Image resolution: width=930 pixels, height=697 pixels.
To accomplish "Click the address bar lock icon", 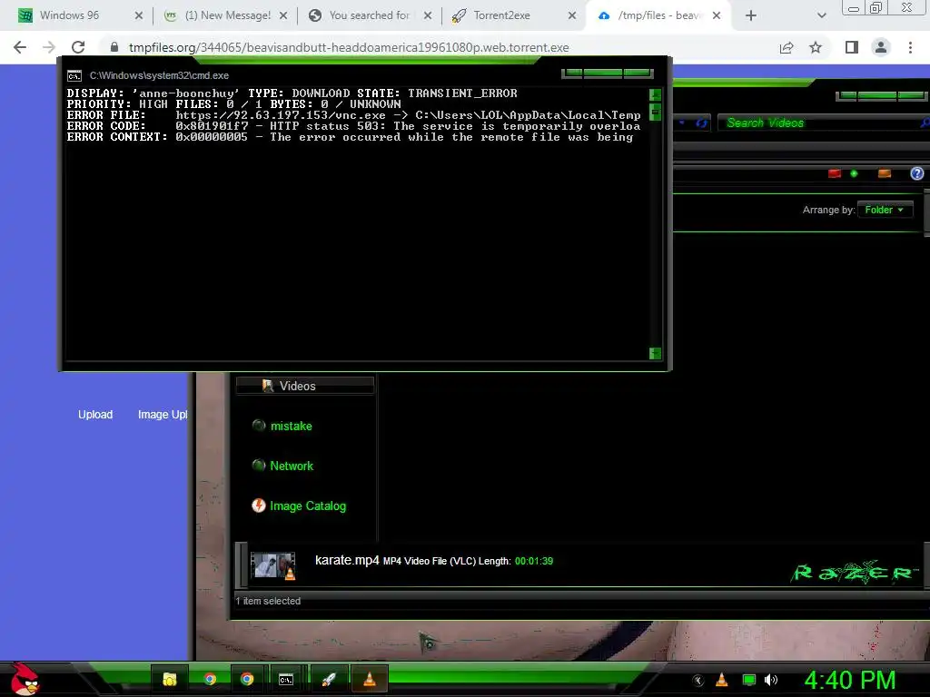I will pyautogui.click(x=114, y=47).
